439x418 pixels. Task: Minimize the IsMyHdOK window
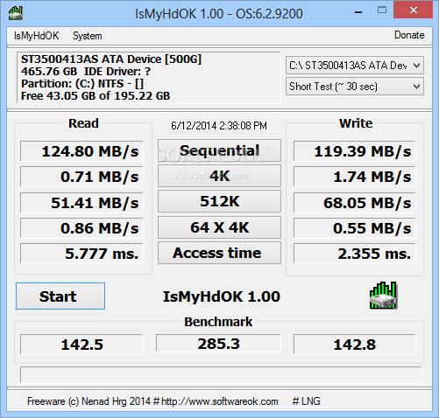tap(358, 11)
